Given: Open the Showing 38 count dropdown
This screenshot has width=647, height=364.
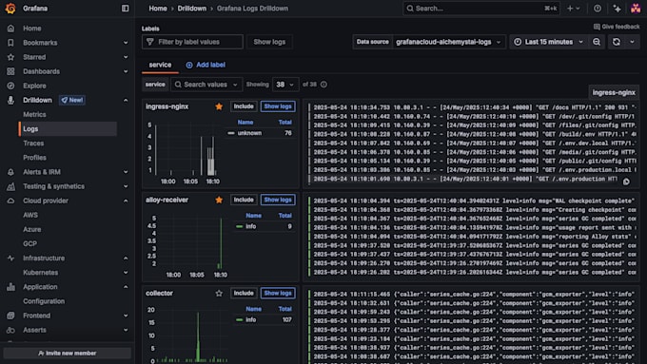Looking at the screenshot, I should click(x=284, y=85).
